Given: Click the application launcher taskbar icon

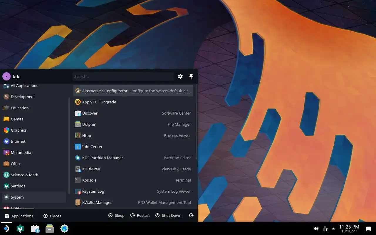Looking at the screenshot, I should pos(6,229).
